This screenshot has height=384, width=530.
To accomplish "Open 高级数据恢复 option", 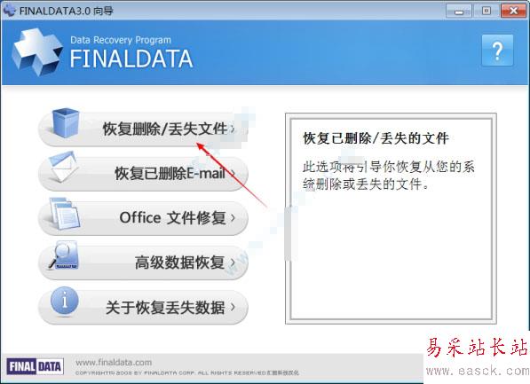I will tap(143, 263).
